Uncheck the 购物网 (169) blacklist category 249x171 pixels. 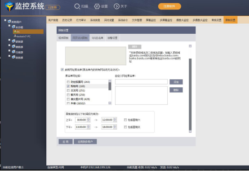click(x=68, y=86)
